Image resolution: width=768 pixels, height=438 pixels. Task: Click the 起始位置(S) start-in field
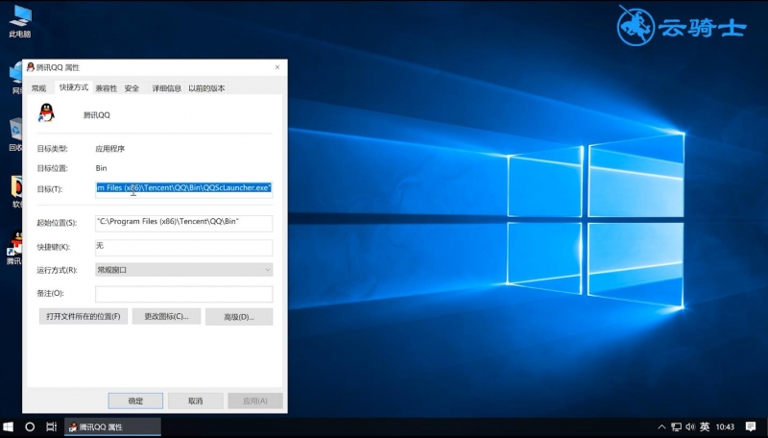pos(183,223)
